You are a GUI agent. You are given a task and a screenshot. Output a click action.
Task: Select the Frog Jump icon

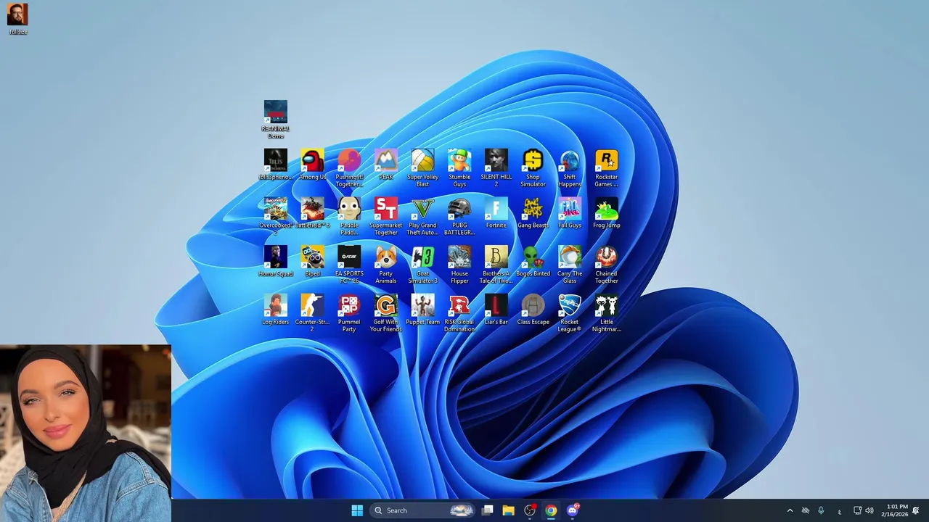(607, 213)
